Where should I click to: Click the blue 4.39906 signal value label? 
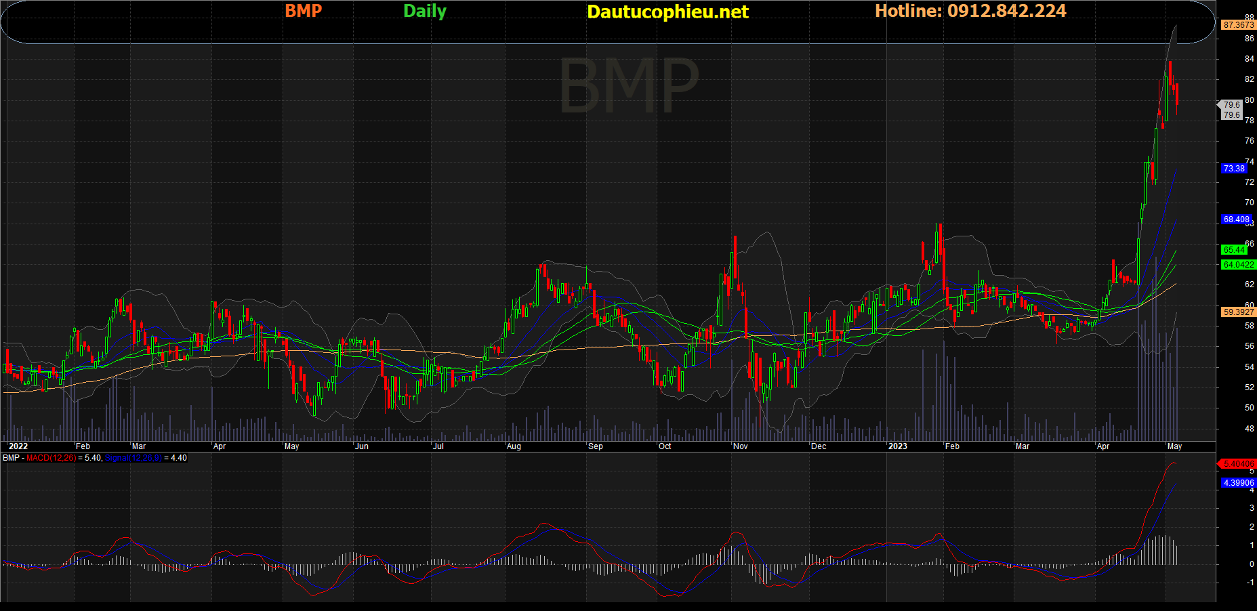click(x=1238, y=483)
